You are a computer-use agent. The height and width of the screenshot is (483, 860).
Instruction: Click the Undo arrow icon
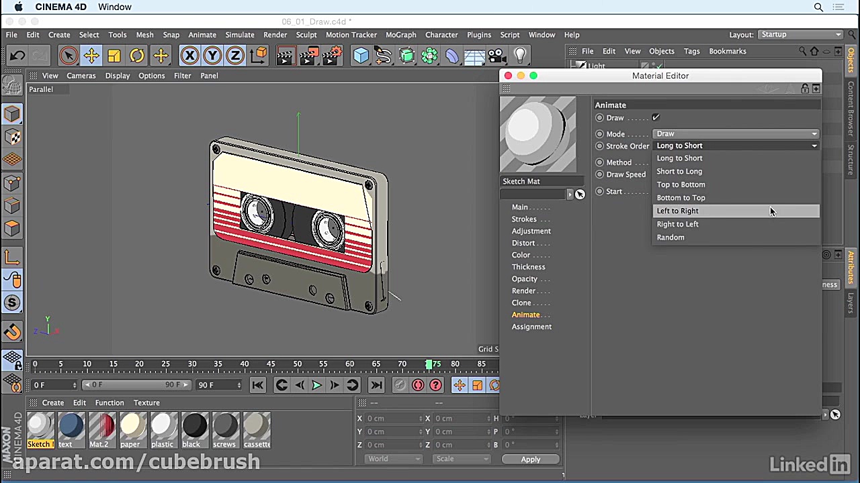tap(17, 56)
